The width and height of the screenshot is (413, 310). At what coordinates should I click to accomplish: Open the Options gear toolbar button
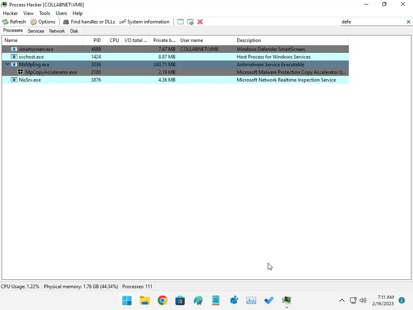(x=43, y=22)
